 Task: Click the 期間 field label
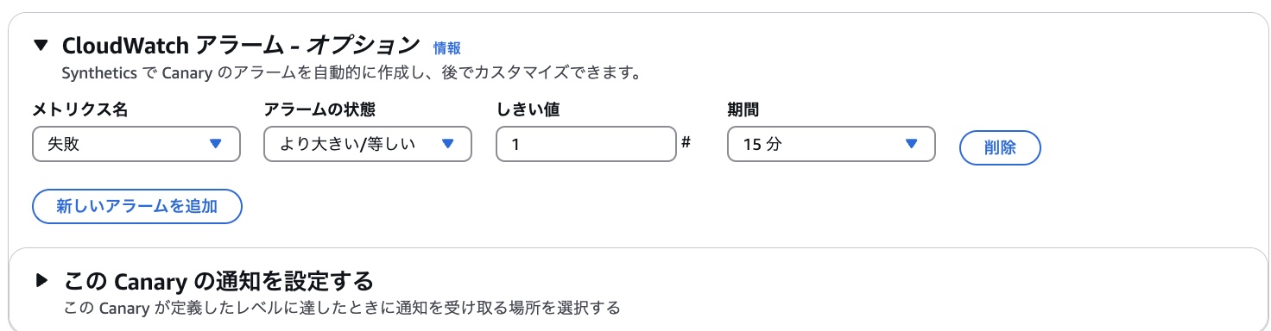(743, 109)
